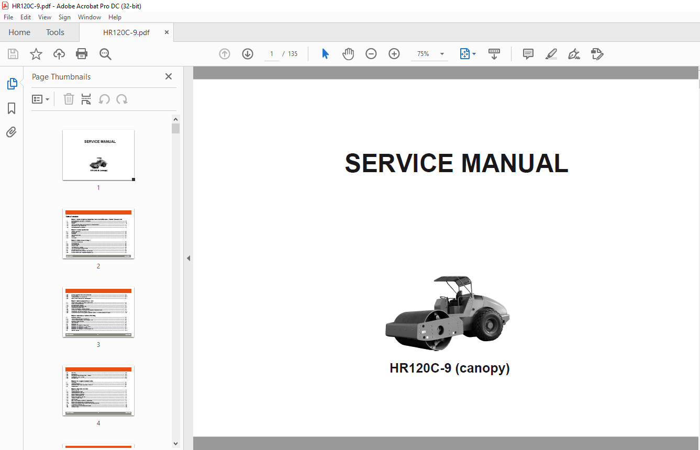Click the Save file icon

(13, 54)
